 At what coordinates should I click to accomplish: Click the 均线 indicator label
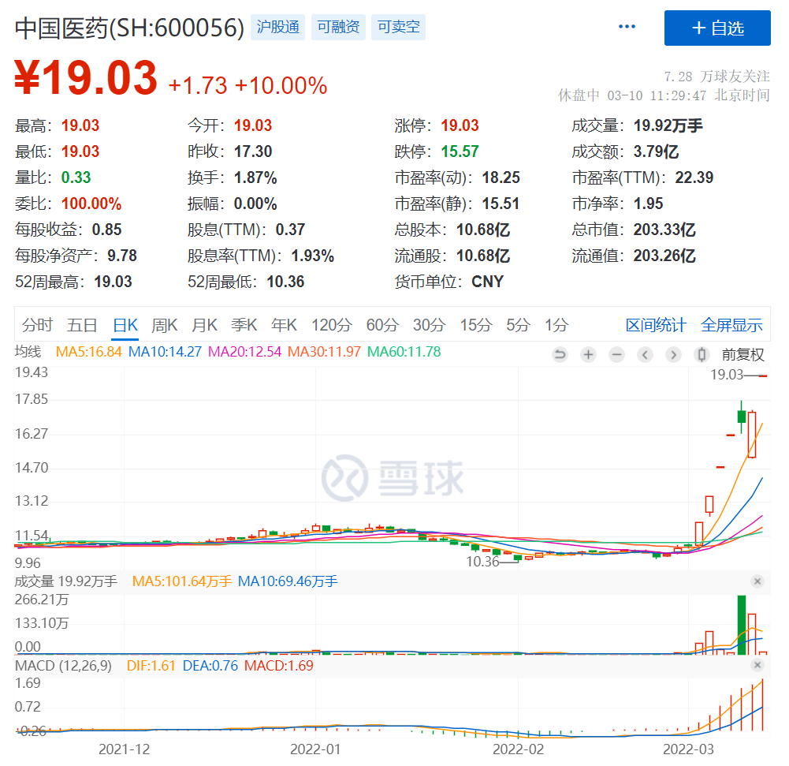click(x=28, y=352)
